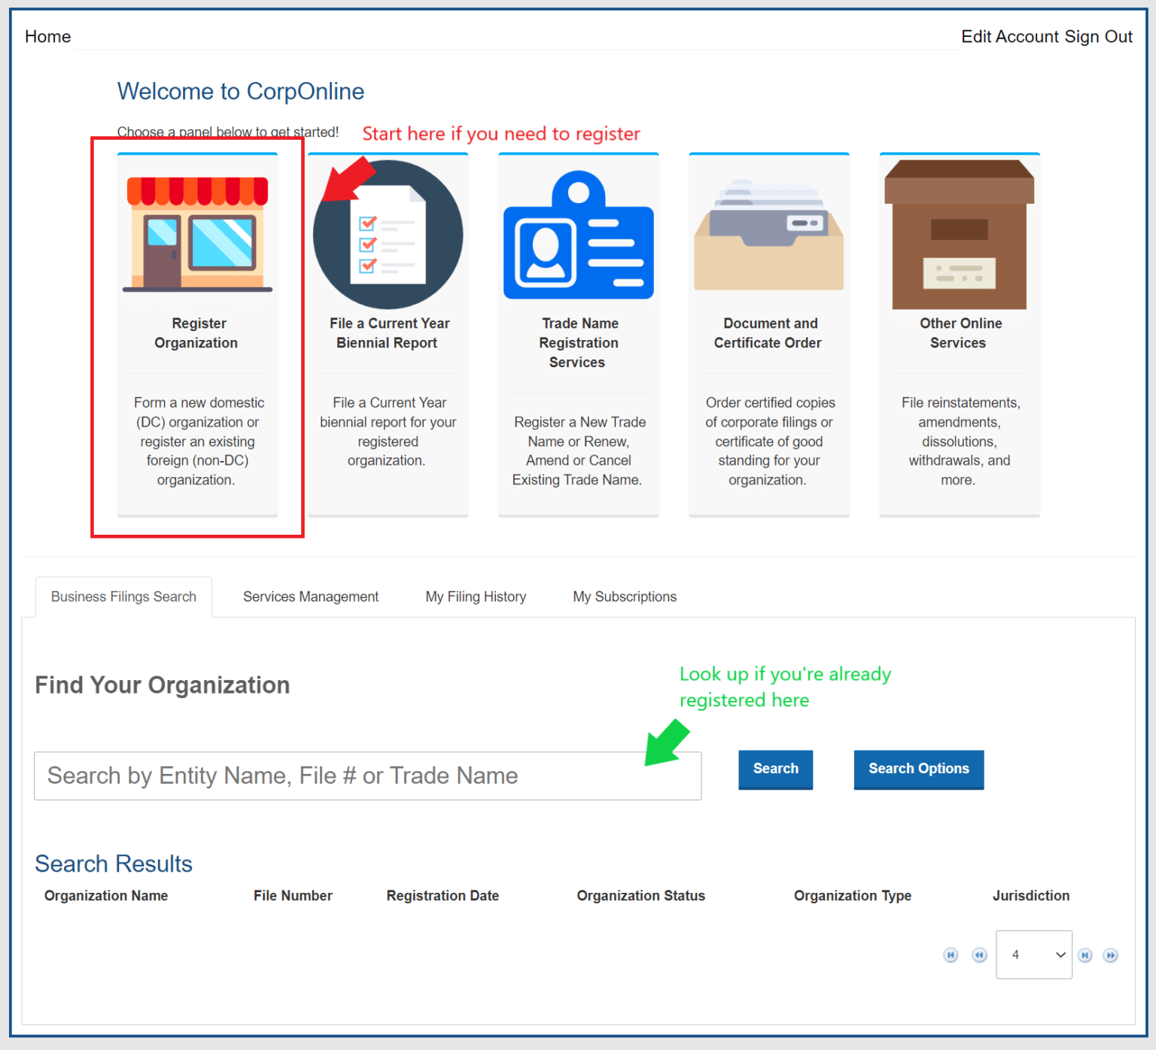The width and height of the screenshot is (1156, 1050).
Task: Open the Biennial Report checklist icon
Action: (388, 234)
